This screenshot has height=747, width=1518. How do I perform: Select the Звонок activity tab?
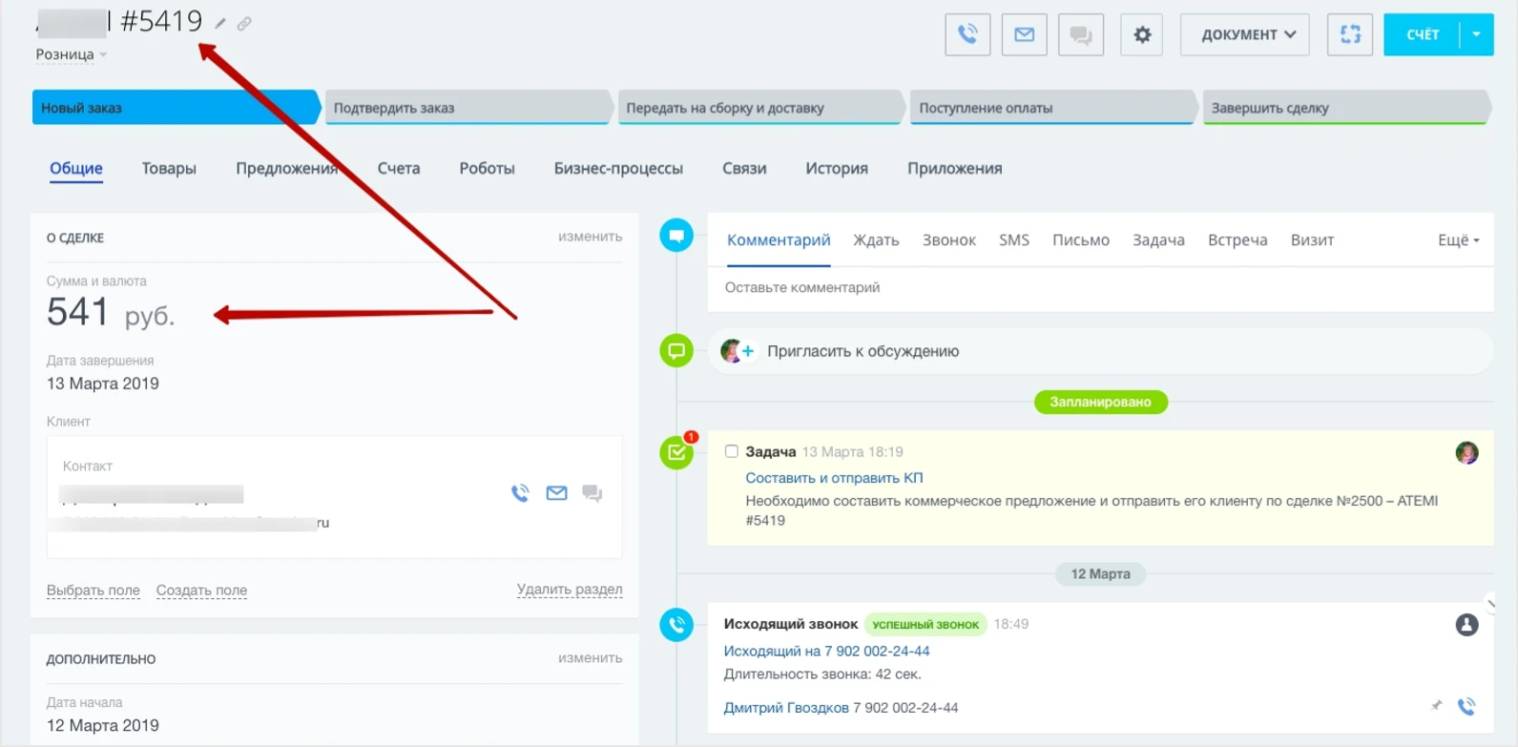click(x=948, y=240)
